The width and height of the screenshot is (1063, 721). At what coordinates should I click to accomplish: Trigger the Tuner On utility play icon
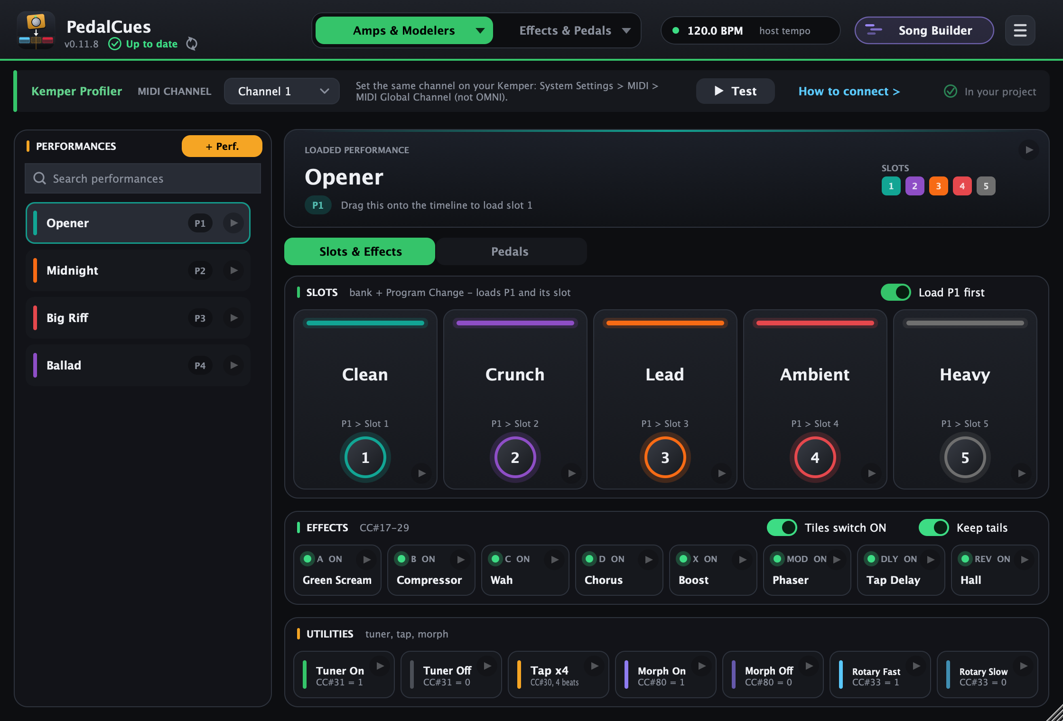tap(380, 666)
